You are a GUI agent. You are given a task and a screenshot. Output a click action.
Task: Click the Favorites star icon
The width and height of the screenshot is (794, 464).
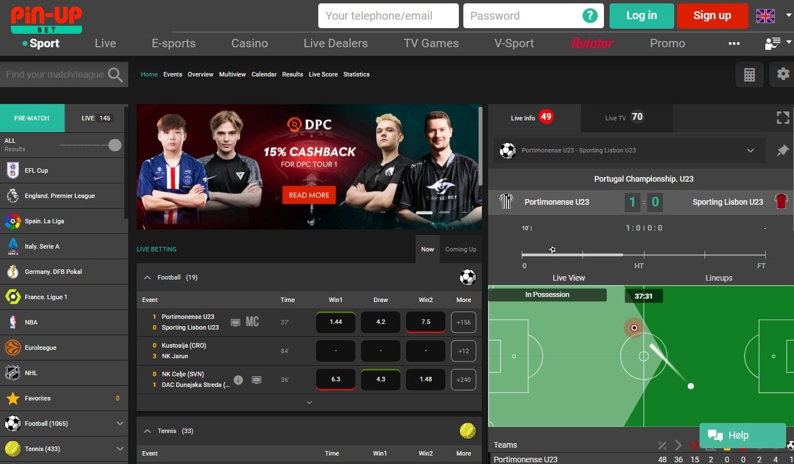click(x=12, y=398)
